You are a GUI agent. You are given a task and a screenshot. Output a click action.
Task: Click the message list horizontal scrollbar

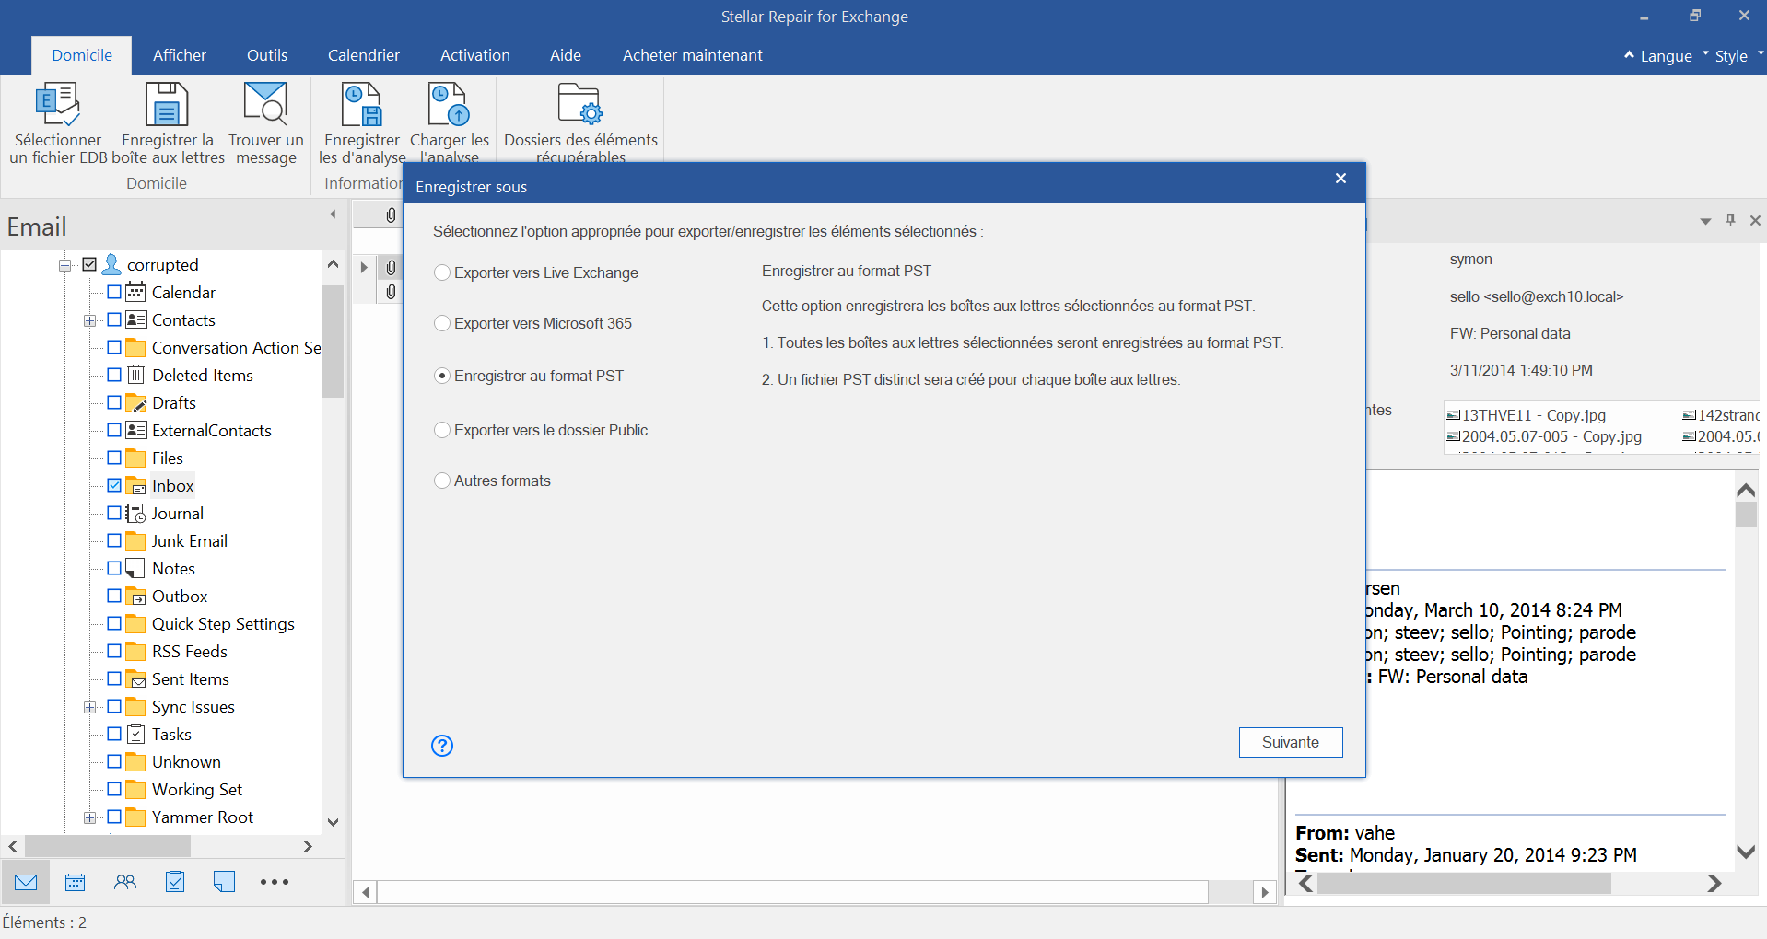(x=792, y=891)
